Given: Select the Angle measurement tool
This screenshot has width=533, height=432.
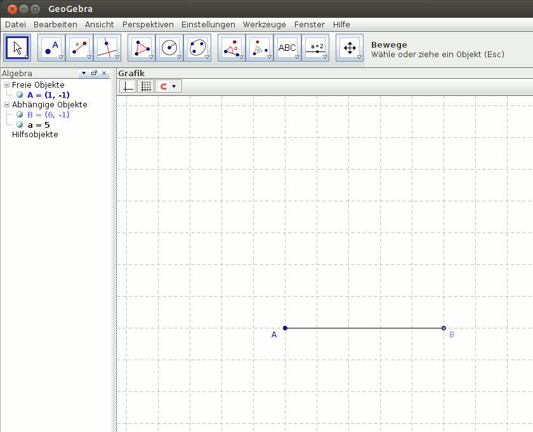Looking at the screenshot, I should [x=232, y=48].
